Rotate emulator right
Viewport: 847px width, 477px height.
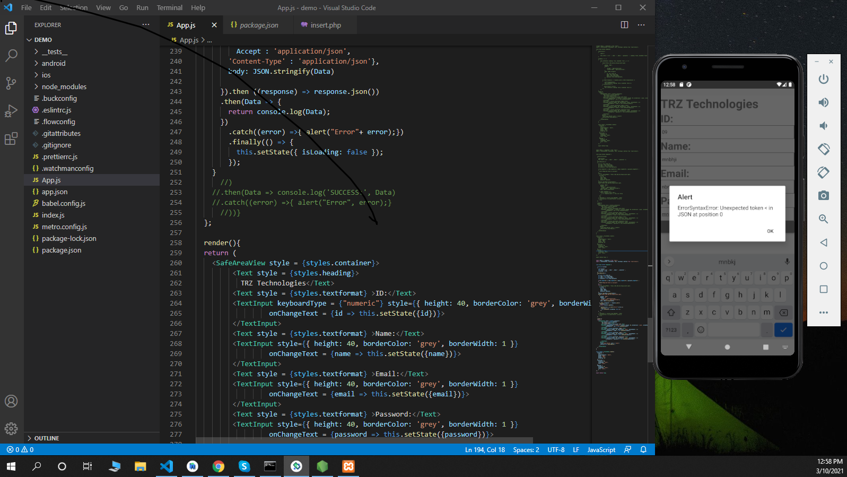coord(824,172)
